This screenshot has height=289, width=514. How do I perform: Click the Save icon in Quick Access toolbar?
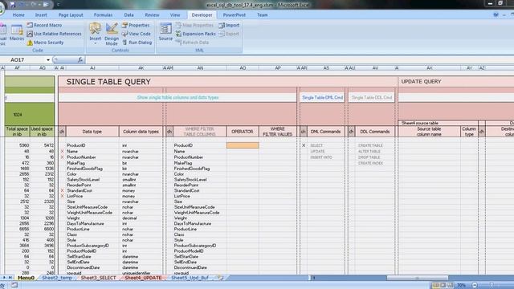pos(13,5)
